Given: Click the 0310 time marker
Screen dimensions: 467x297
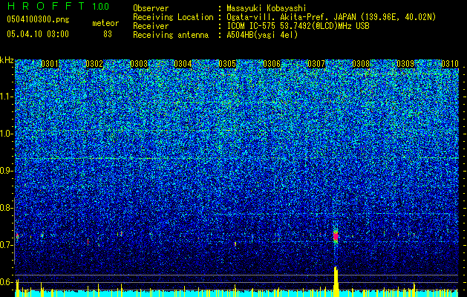Looking at the screenshot, I should [450, 64].
